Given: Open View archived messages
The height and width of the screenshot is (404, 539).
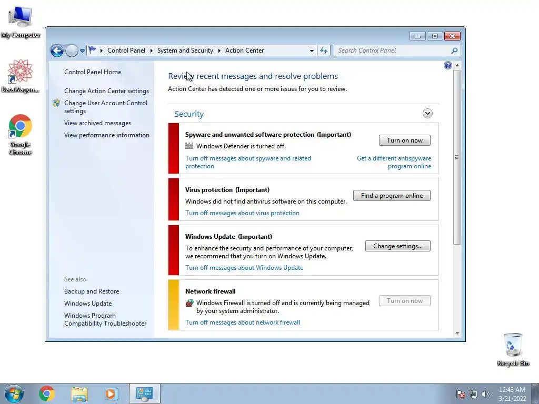Looking at the screenshot, I should [x=97, y=123].
